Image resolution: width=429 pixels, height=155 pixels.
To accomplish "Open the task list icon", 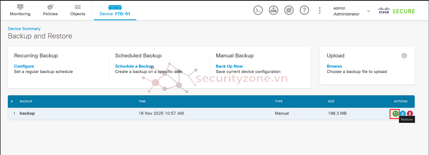I will click(x=289, y=11).
